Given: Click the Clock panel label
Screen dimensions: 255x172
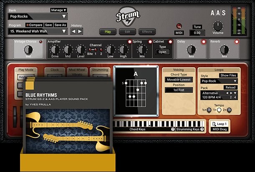Looking at the screenshot, I should click(55, 70).
